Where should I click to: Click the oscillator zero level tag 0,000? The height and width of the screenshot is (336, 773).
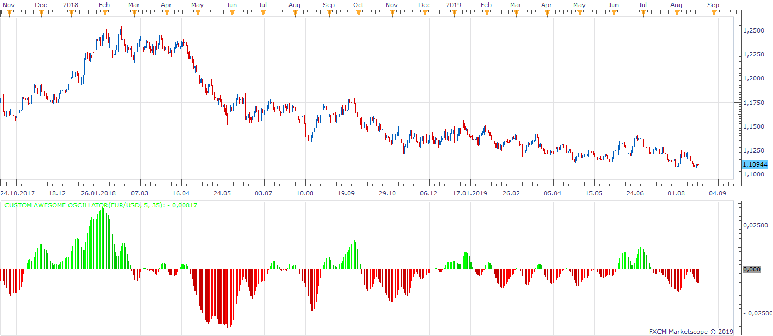tap(751, 269)
